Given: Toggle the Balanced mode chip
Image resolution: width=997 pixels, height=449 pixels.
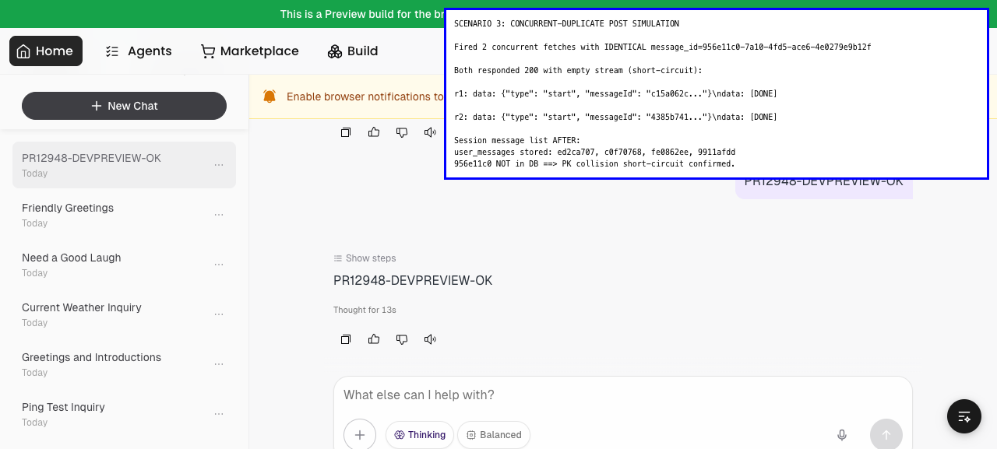Looking at the screenshot, I should 494,435.
